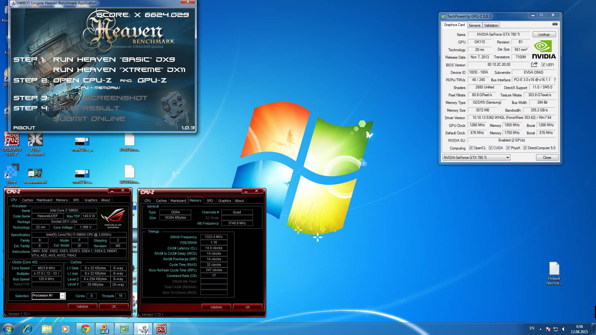Open the Caches tab in the left CPU-Z window

tap(27, 200)
